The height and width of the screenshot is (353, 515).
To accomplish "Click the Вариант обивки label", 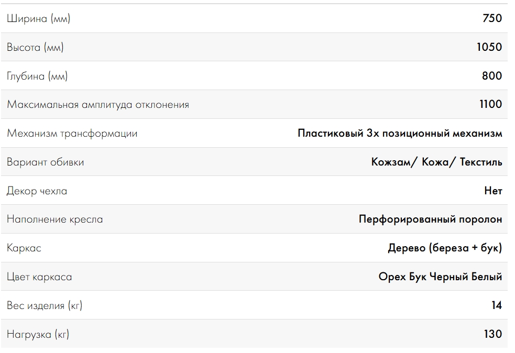I will tap(46, 162).
